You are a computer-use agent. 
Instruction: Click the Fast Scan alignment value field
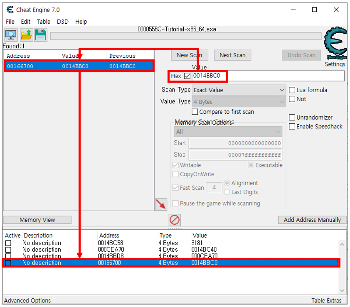click(214, 188)
